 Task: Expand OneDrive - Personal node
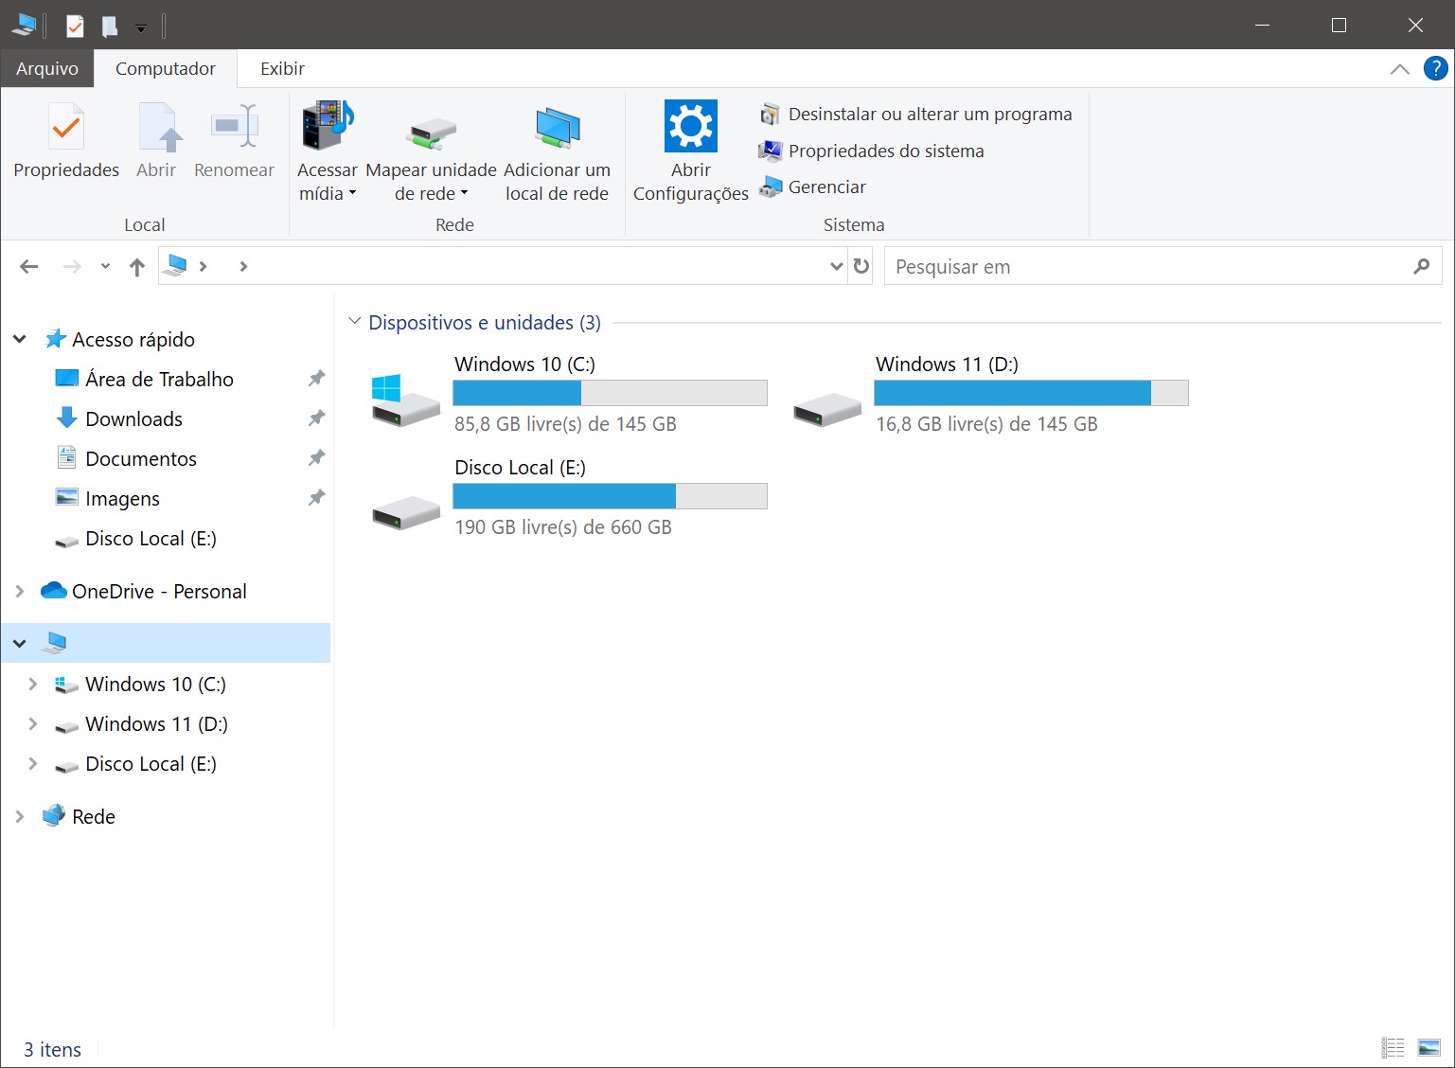click(20, 591)
